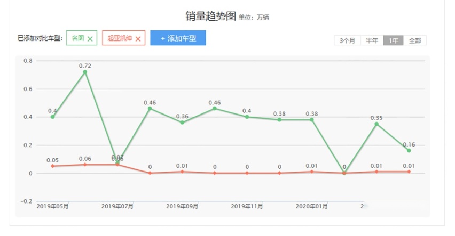Click the 2019年09月 axis label

pos(182,206)
